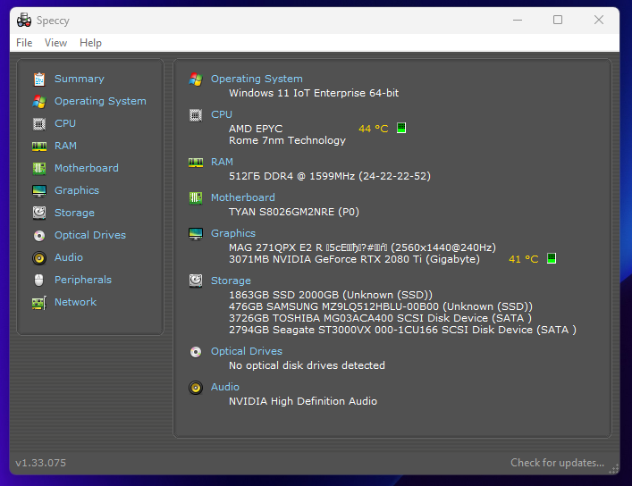Click the green GPU temperature indicator icon
The image size is (632, 486).
(x=552, y=258)
